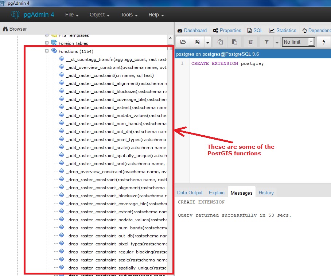Select _add_raster_constraint_coverage_tile function
Screen dimensions: 331x276
point(116,100)
